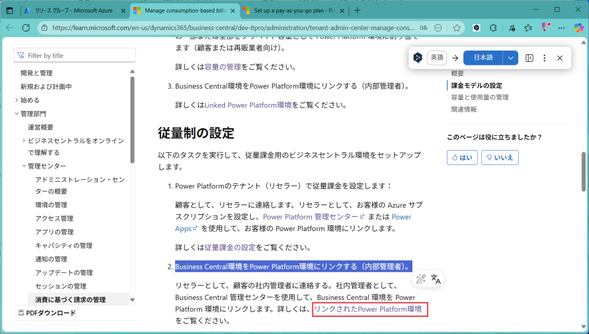Open translator bar more options dots
The height and width of the screenshot is (334, 589).
click(x=544, y=58)
